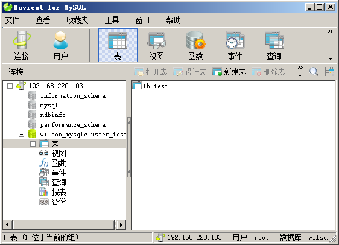Select the mysql database in tree
This screenshot has width=339, height=245.
click(x=49, y=106)
